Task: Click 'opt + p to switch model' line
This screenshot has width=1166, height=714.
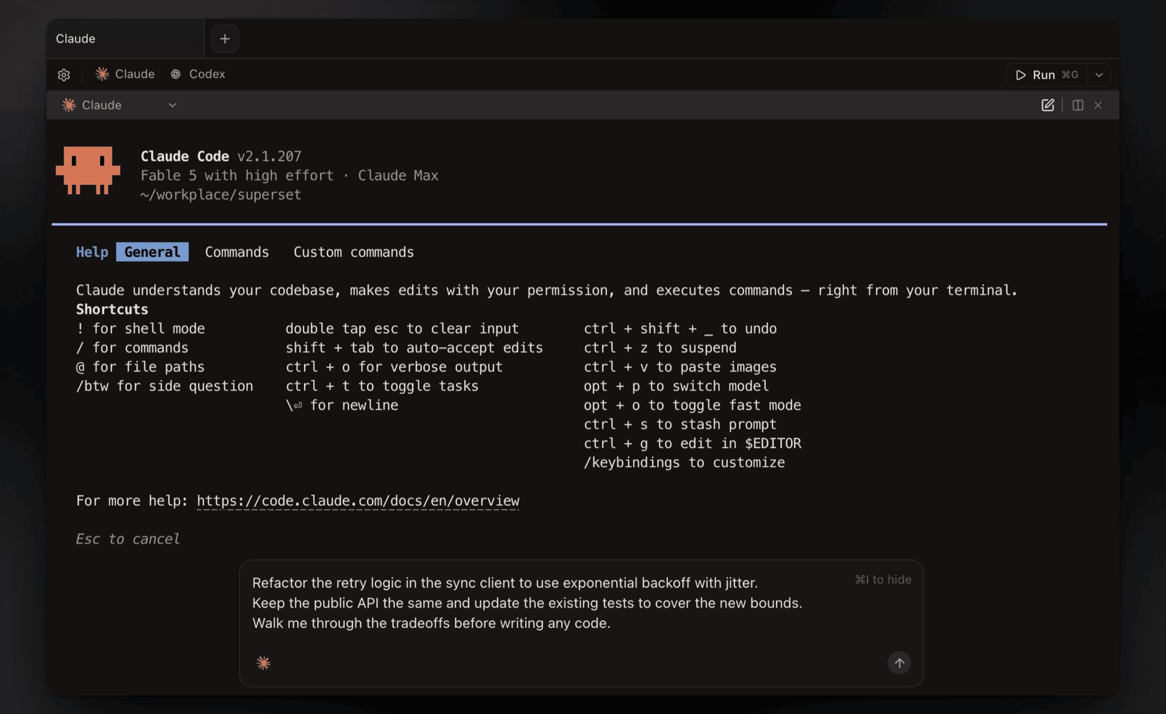Action: [x=676, y=386]
